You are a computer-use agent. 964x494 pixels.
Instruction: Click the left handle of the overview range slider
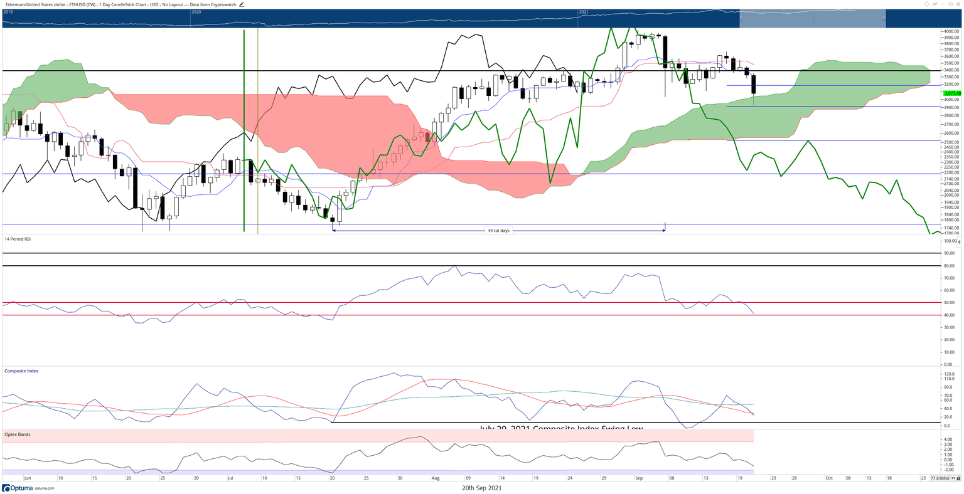(741, 18)
